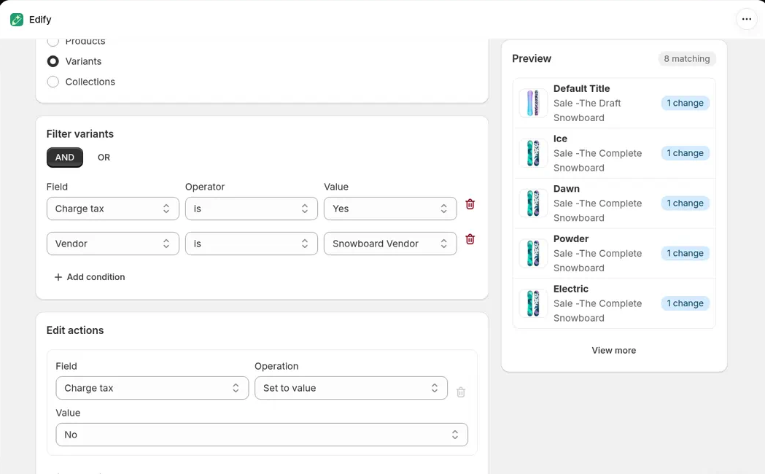Click the Default Title variant thumbnail
The image size is (765, 474).
533,103
